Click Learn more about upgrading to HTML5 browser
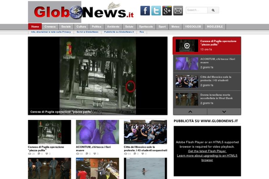269x179 pixels. click(207, 158)
